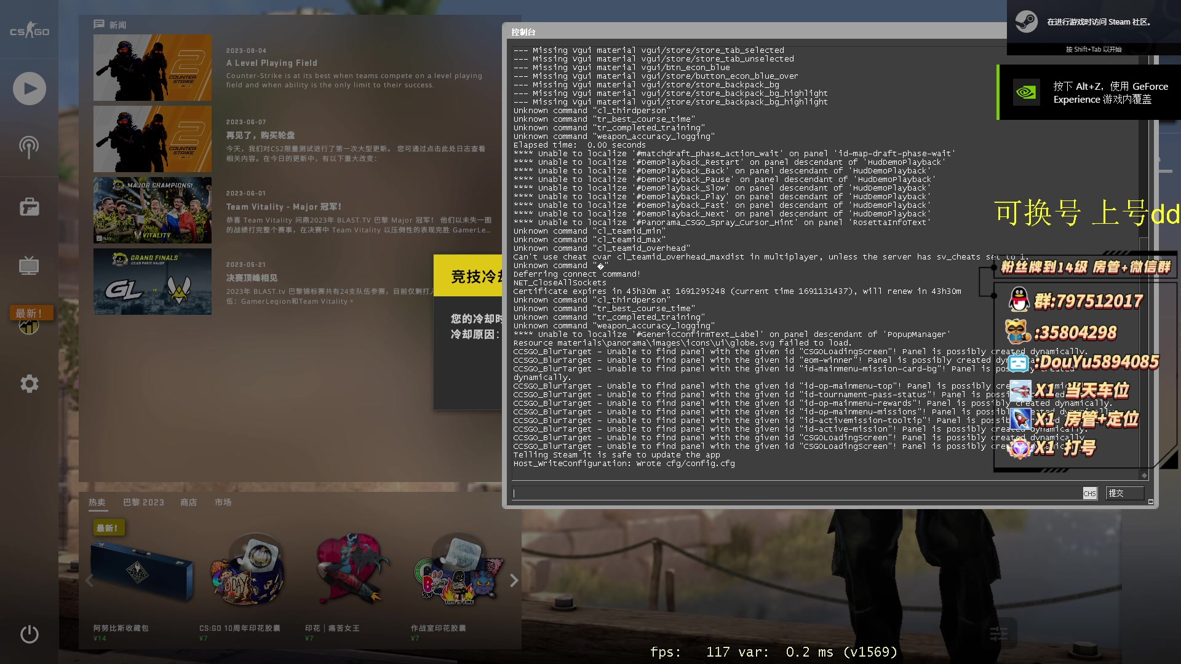
Task: Show next store items with right arrow
Action: click(x=514, y=580)
